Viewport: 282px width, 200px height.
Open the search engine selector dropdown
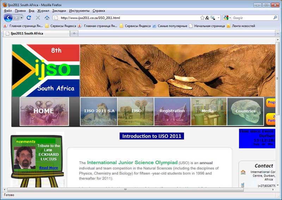tap(227, 18)
